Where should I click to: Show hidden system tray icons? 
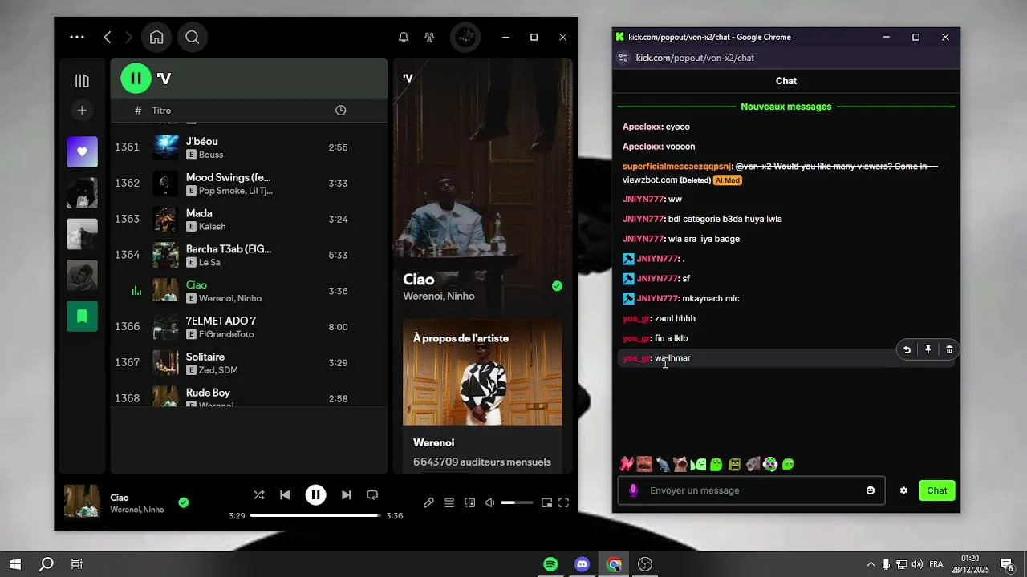coord(871,564)
